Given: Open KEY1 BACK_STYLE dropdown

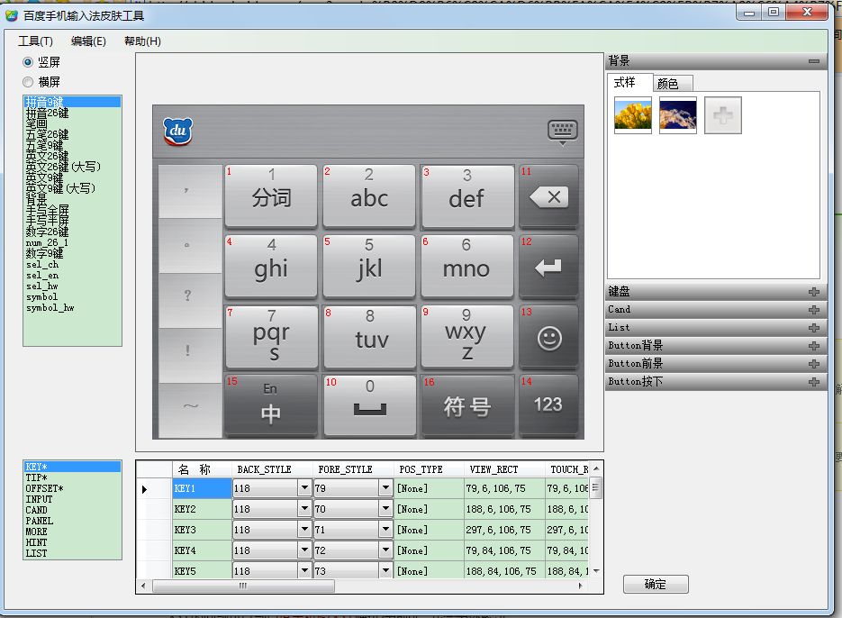Looking at the screenshot, I should click(x=303, y=488).
